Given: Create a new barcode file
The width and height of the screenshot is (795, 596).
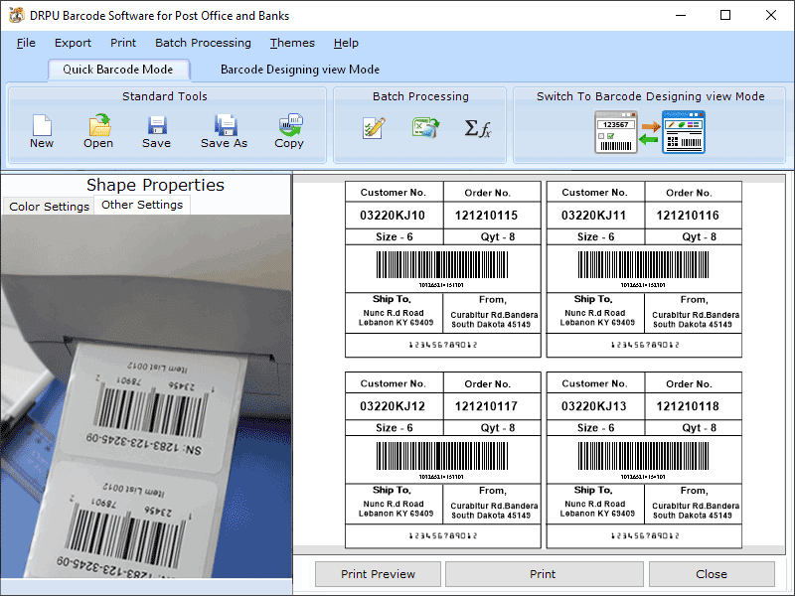Looking at the screenshot, I should click(41, 130).
